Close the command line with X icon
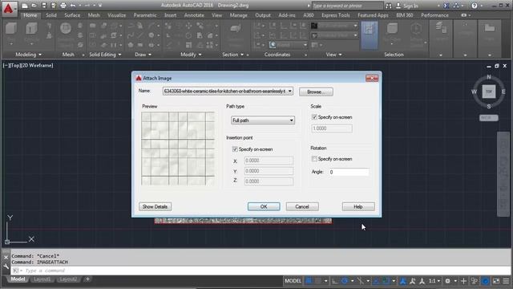513x289 pixels. click(6, 258)
